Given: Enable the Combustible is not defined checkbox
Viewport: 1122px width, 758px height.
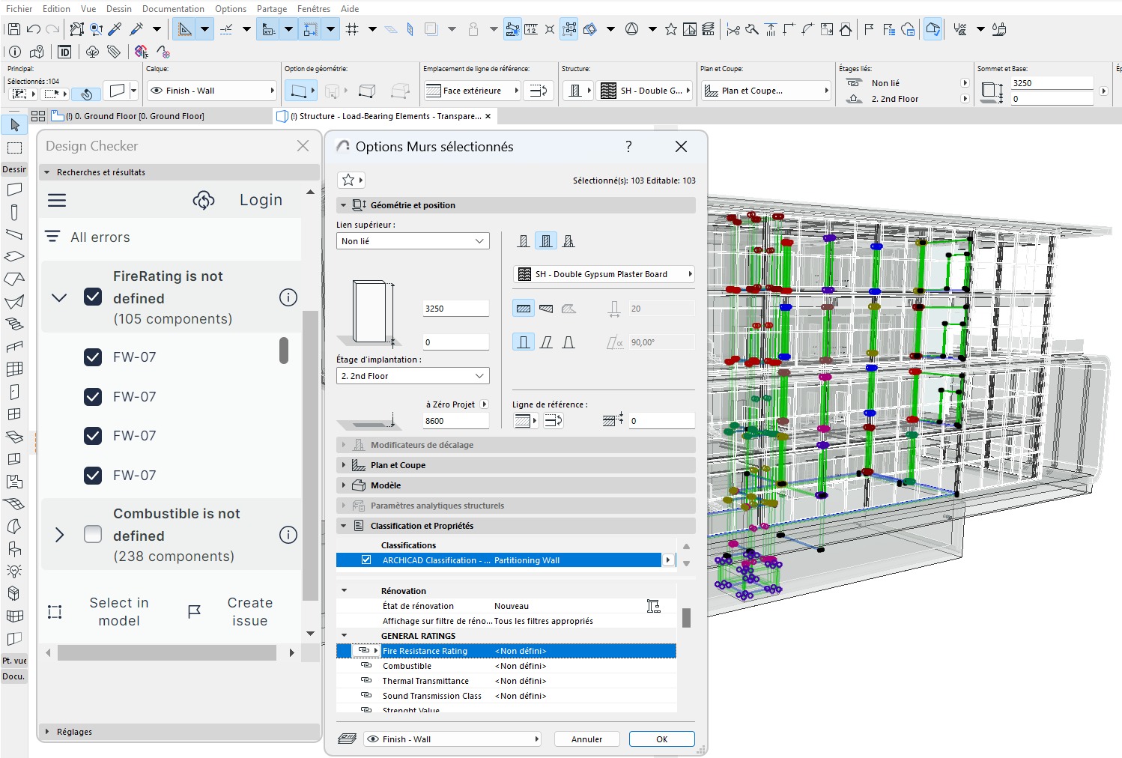Looking at the screenshot, I should [93, 534].
